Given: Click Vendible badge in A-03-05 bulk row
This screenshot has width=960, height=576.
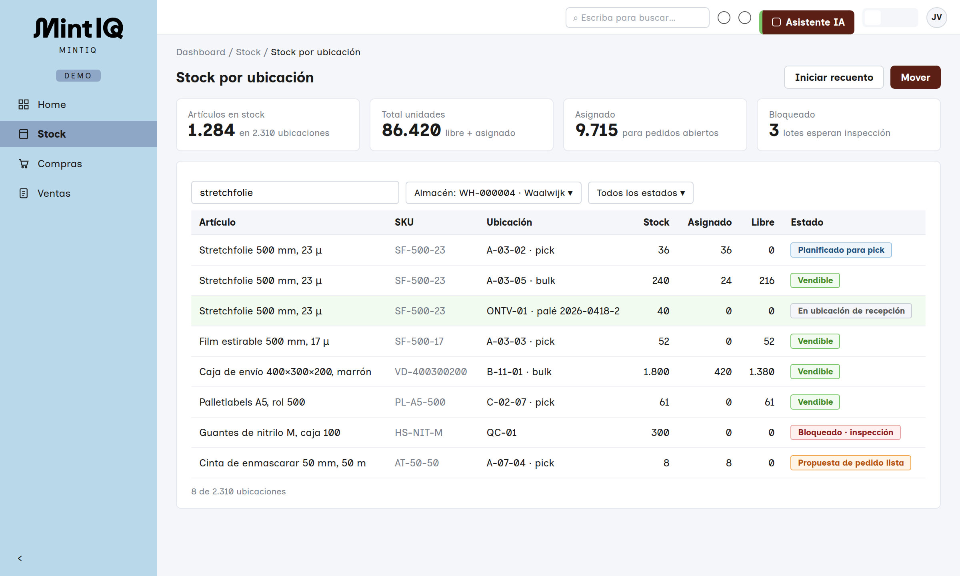Looking at the screenshot, I should pyautogui.click(x=815, y=280).
